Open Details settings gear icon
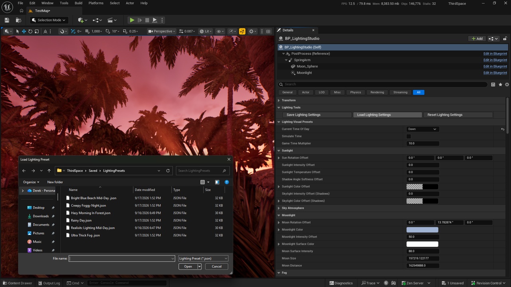The height and width of the screenshot is (287, 511). pyautogui.click(x=507, y=85)
